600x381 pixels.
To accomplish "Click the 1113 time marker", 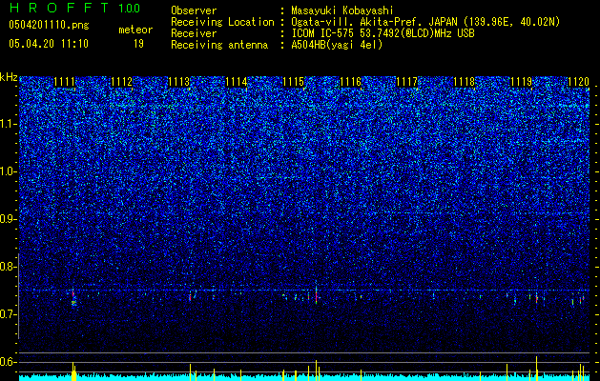I will pos(178,82).
